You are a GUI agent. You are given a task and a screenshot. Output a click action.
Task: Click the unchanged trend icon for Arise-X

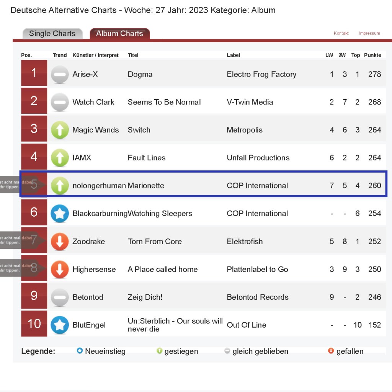pyautogui.click(x=60, y=74)
